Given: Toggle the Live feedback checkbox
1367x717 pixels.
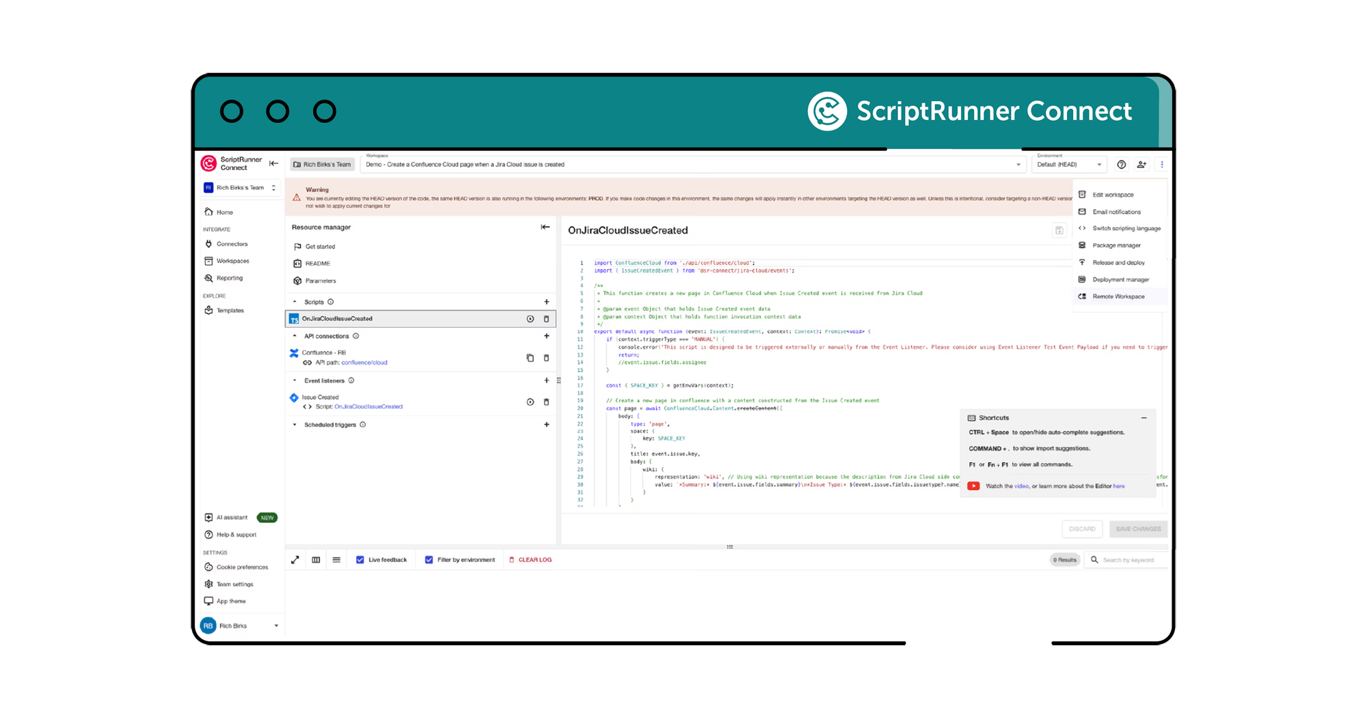Looking at the screenshot, I should (x=360, y=560).
